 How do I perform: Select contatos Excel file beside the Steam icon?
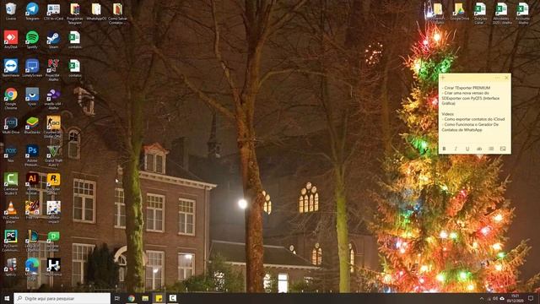(75, 40)
